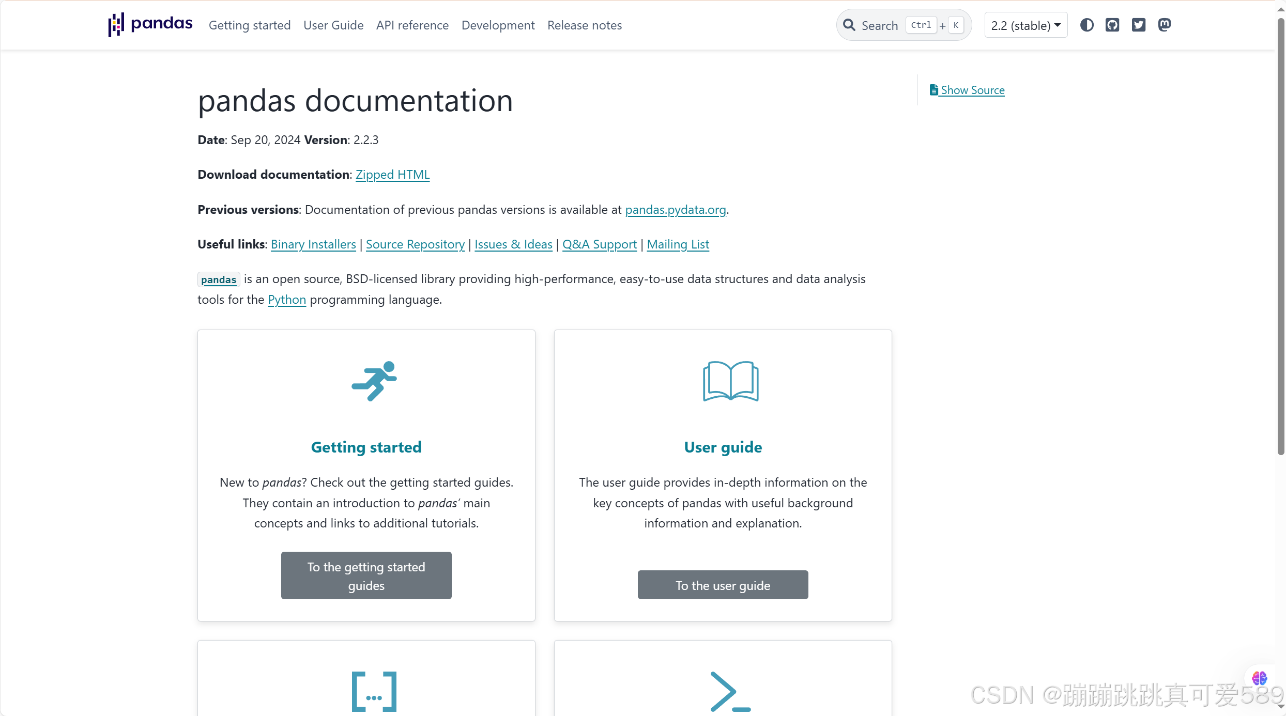Open the Mastodon icon link

[x=1164, y=25]
